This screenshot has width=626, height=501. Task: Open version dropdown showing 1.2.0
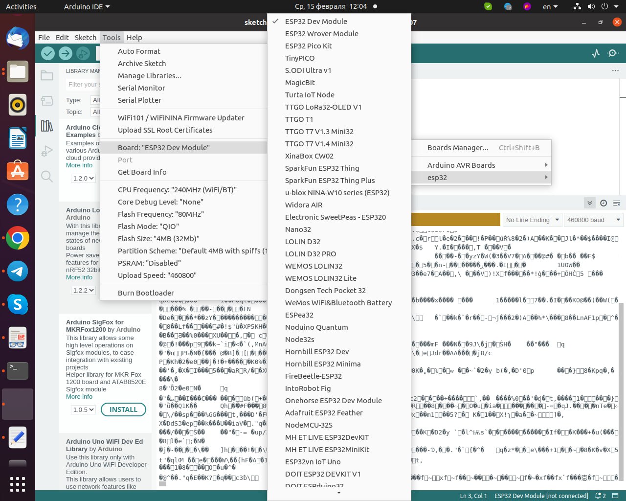click(83, 179)
